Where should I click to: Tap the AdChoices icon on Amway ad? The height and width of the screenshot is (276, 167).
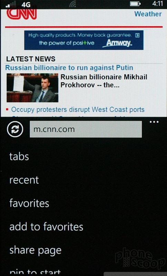[137, 35]
